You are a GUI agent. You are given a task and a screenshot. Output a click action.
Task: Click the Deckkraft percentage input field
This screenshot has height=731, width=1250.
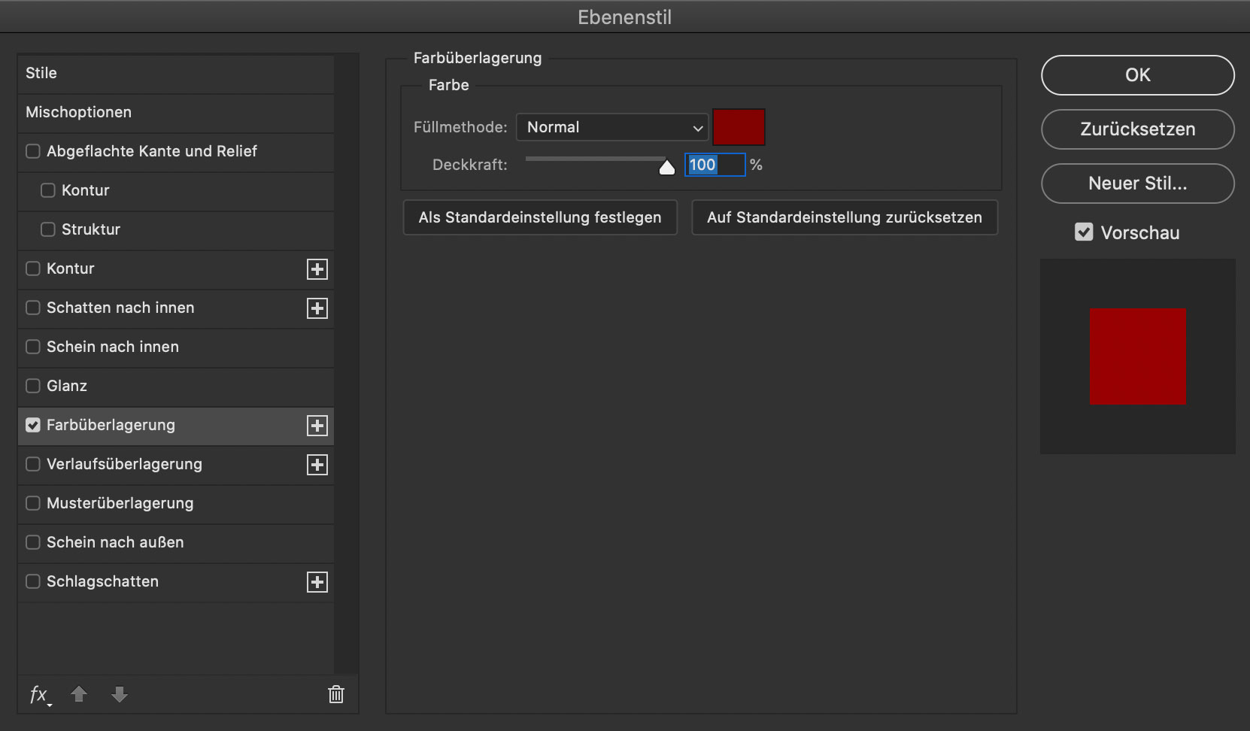click(715, 165)
